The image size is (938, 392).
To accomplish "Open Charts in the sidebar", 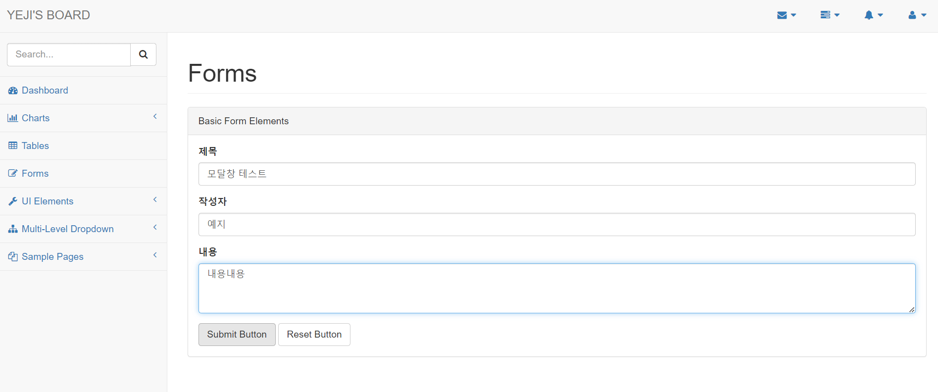I will tap(83, 118).
